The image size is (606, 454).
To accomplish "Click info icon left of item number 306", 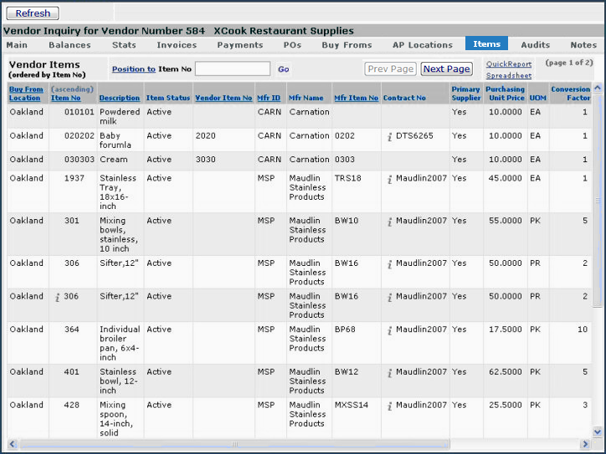I will [58, 297].
